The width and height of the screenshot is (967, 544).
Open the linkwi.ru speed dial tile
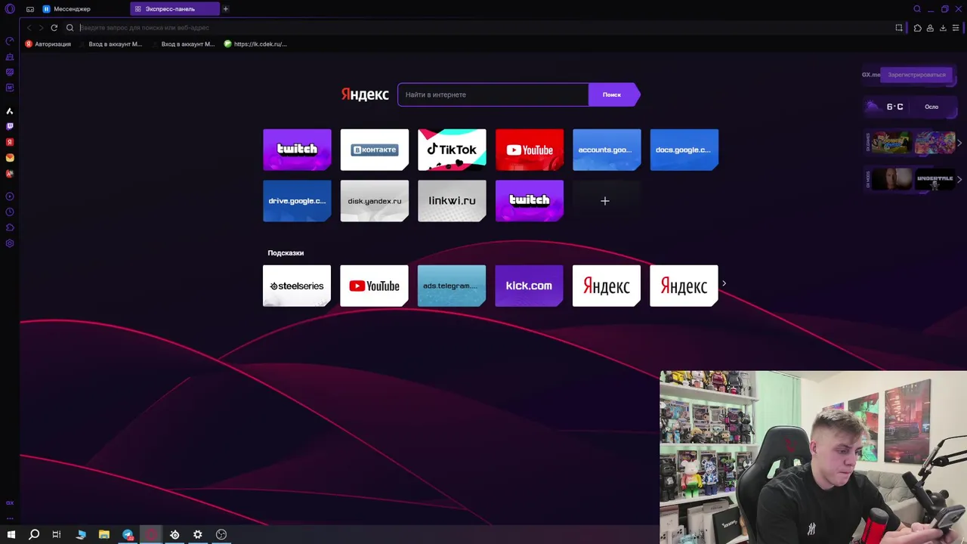[452, 201]
